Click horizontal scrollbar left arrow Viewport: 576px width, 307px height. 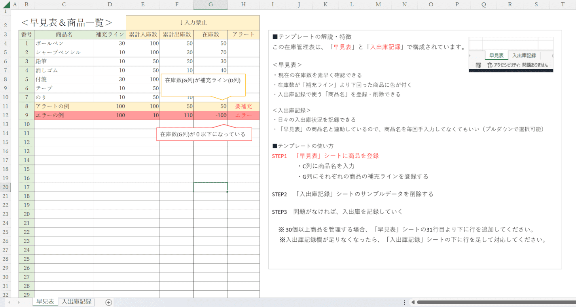(413, 302)
